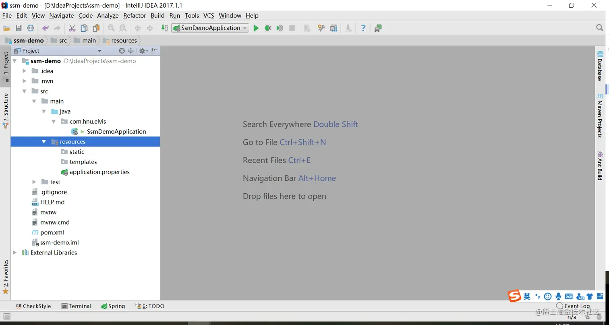Open the Help question mark icon
Viewport: 609px width, 325px height.
363,28
